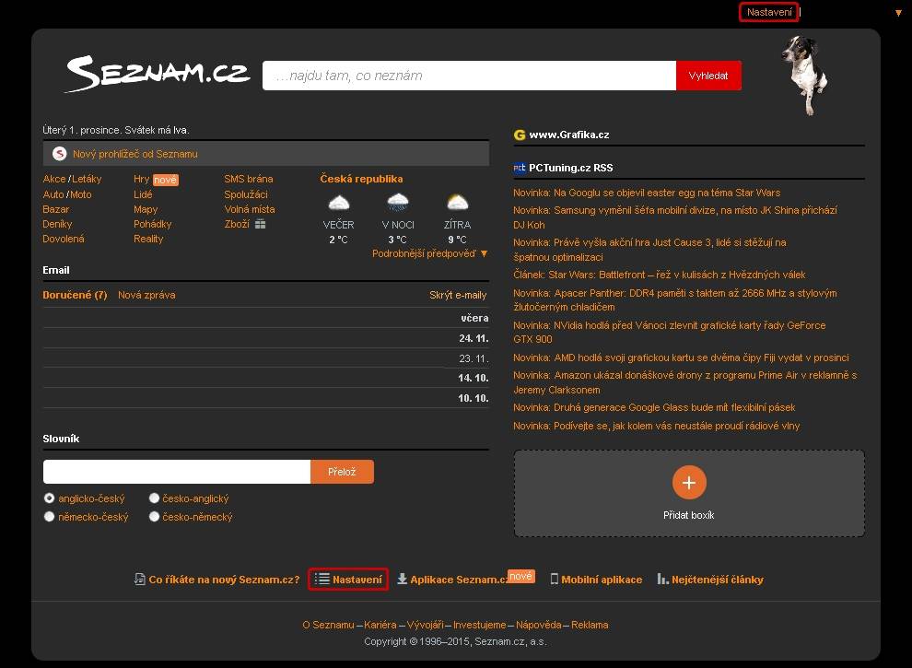Viewport: 912px width, 668px height.
Task: Select the česko-německý radio button
Action: (x=154, y=517)
